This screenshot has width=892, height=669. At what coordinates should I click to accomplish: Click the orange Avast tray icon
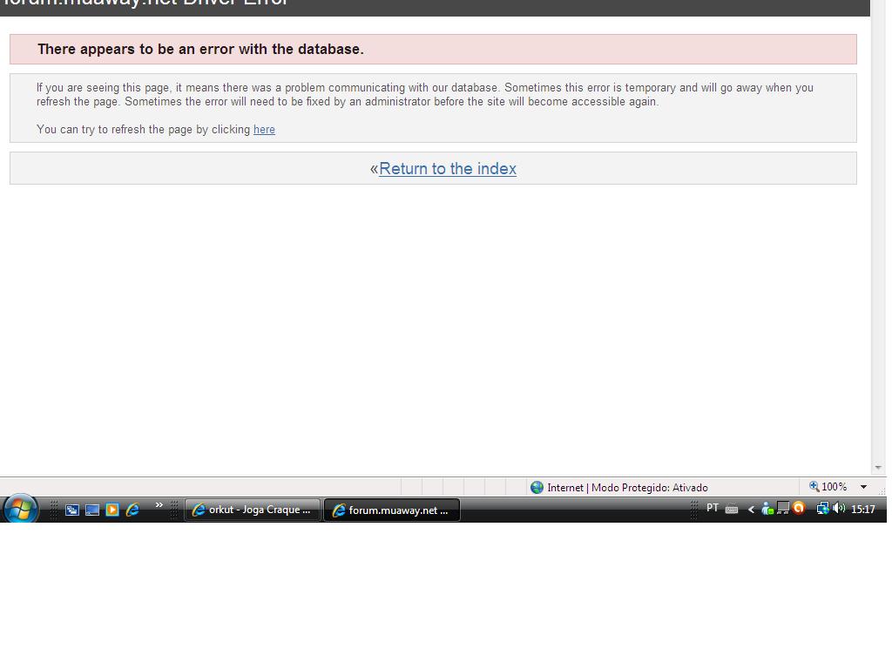click(798, 509)
